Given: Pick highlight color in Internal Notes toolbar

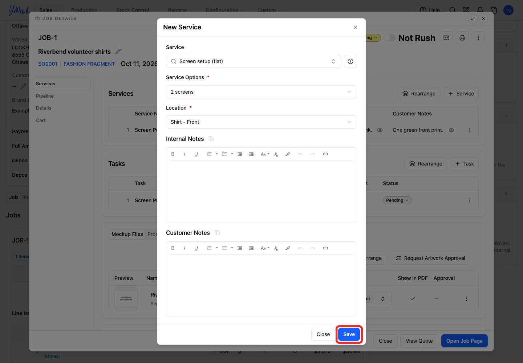Looking at the screenshot, I should (x=288, y=154).
